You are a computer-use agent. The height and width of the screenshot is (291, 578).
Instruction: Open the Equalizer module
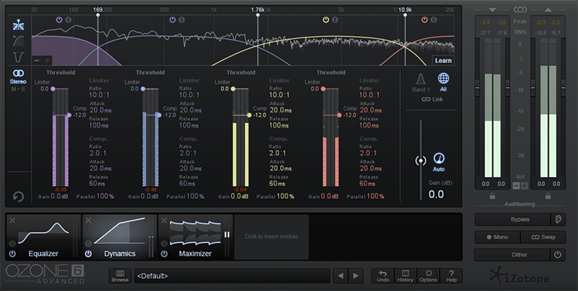tap(44, 237)
